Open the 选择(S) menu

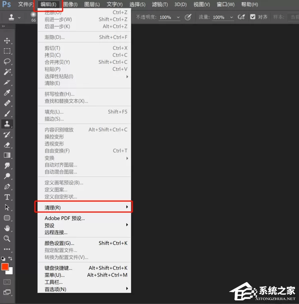point(137,4)
